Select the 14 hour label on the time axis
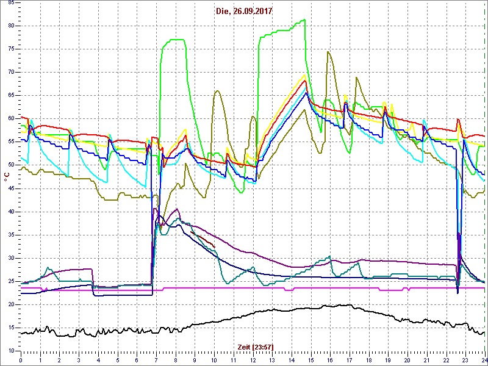Screen dimensions: 488x366 tap(292, 361)
